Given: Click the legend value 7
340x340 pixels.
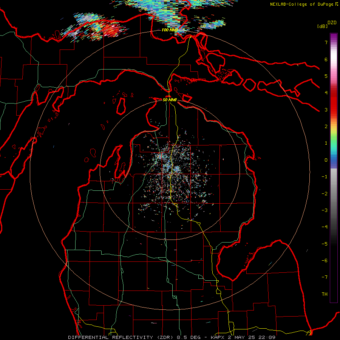Looking at the screenshot, I should [x=326, y=42].
